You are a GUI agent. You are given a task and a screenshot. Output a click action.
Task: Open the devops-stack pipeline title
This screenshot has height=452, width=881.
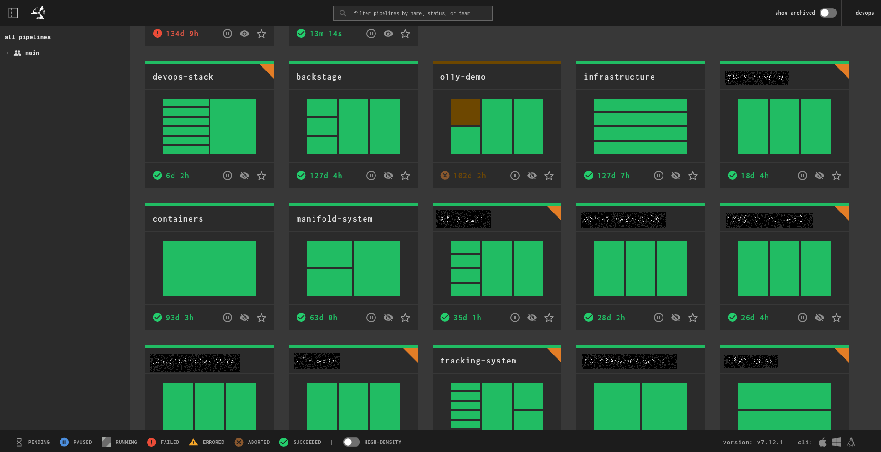[183, 77]
